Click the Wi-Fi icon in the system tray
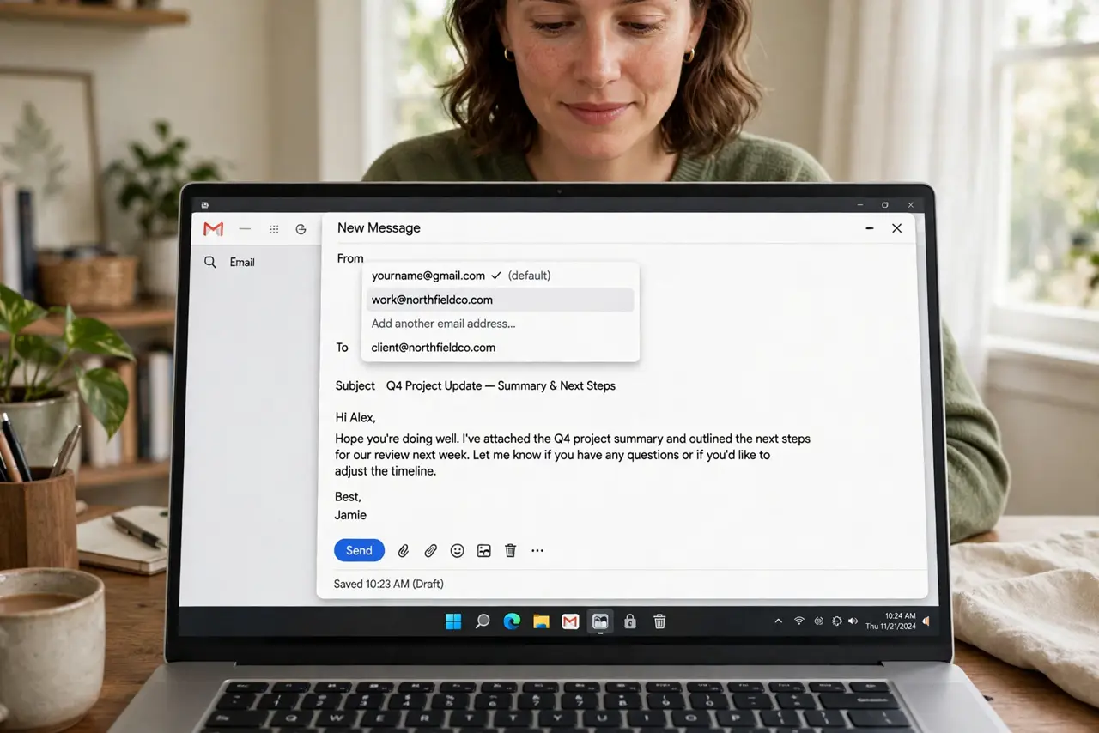 pyautogui.click(x=799, y=621)
